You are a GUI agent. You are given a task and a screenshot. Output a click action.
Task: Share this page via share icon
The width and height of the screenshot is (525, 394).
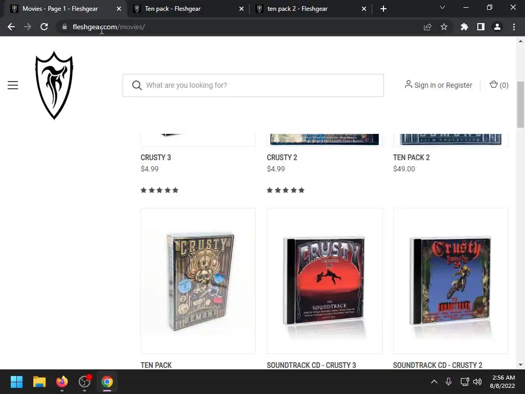point(427,27)
